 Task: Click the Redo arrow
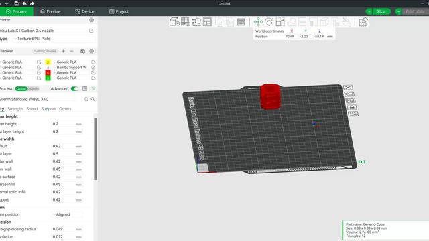click(x=32, y=3)
